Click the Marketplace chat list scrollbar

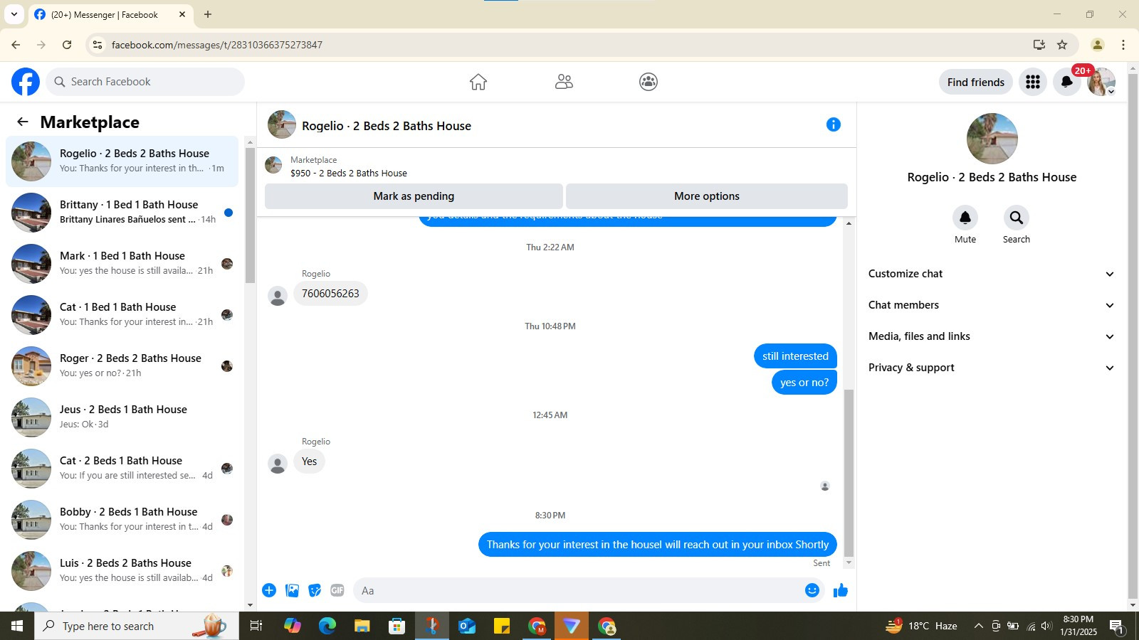(250, 216)
